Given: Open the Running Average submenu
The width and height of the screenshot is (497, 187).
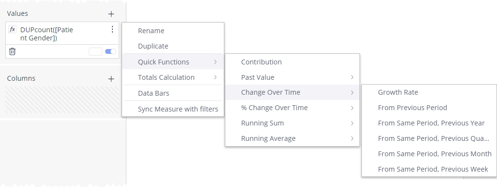Looking at the screenshot, I should pyautogui.click(x=292, y=138).
